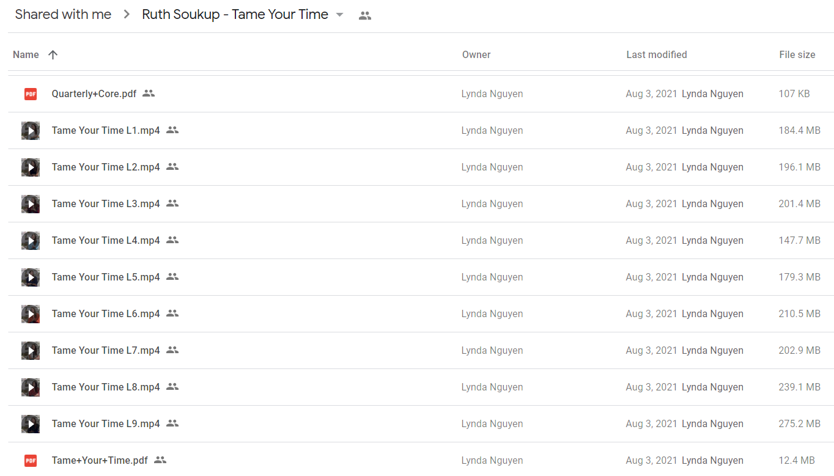The height and width of the screenshot is (476, 834).
Task: Click shared icon next to Tame Your Time L9.mp4
Action: click(172, 423)
